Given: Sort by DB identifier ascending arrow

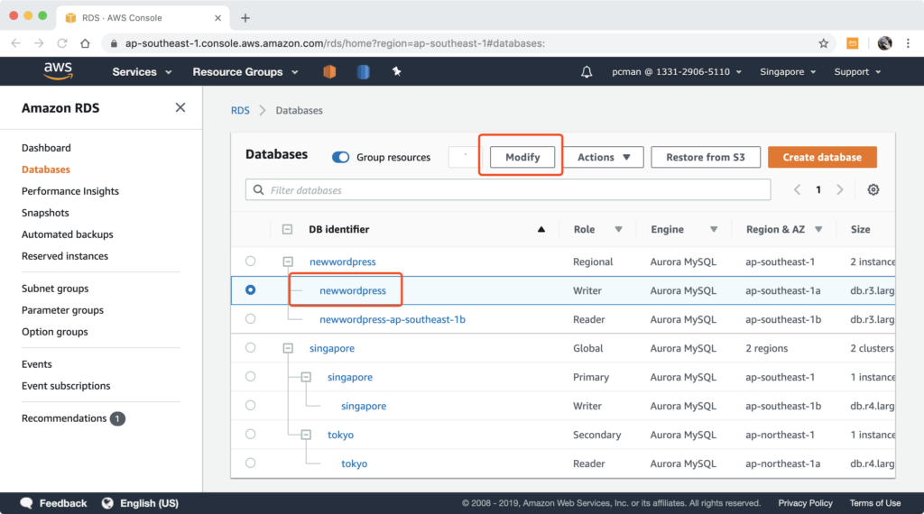Looking at the screenshot, I should click(541, 229).
